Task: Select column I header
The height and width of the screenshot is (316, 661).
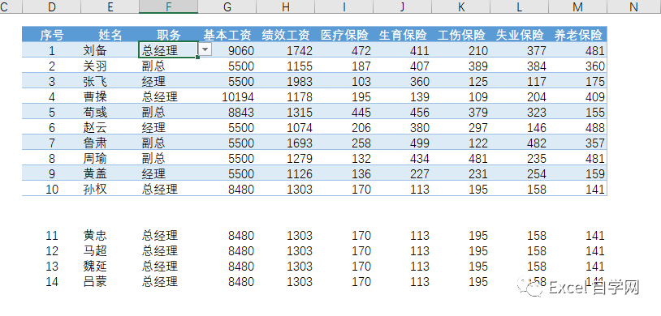Action: point(344,6)
